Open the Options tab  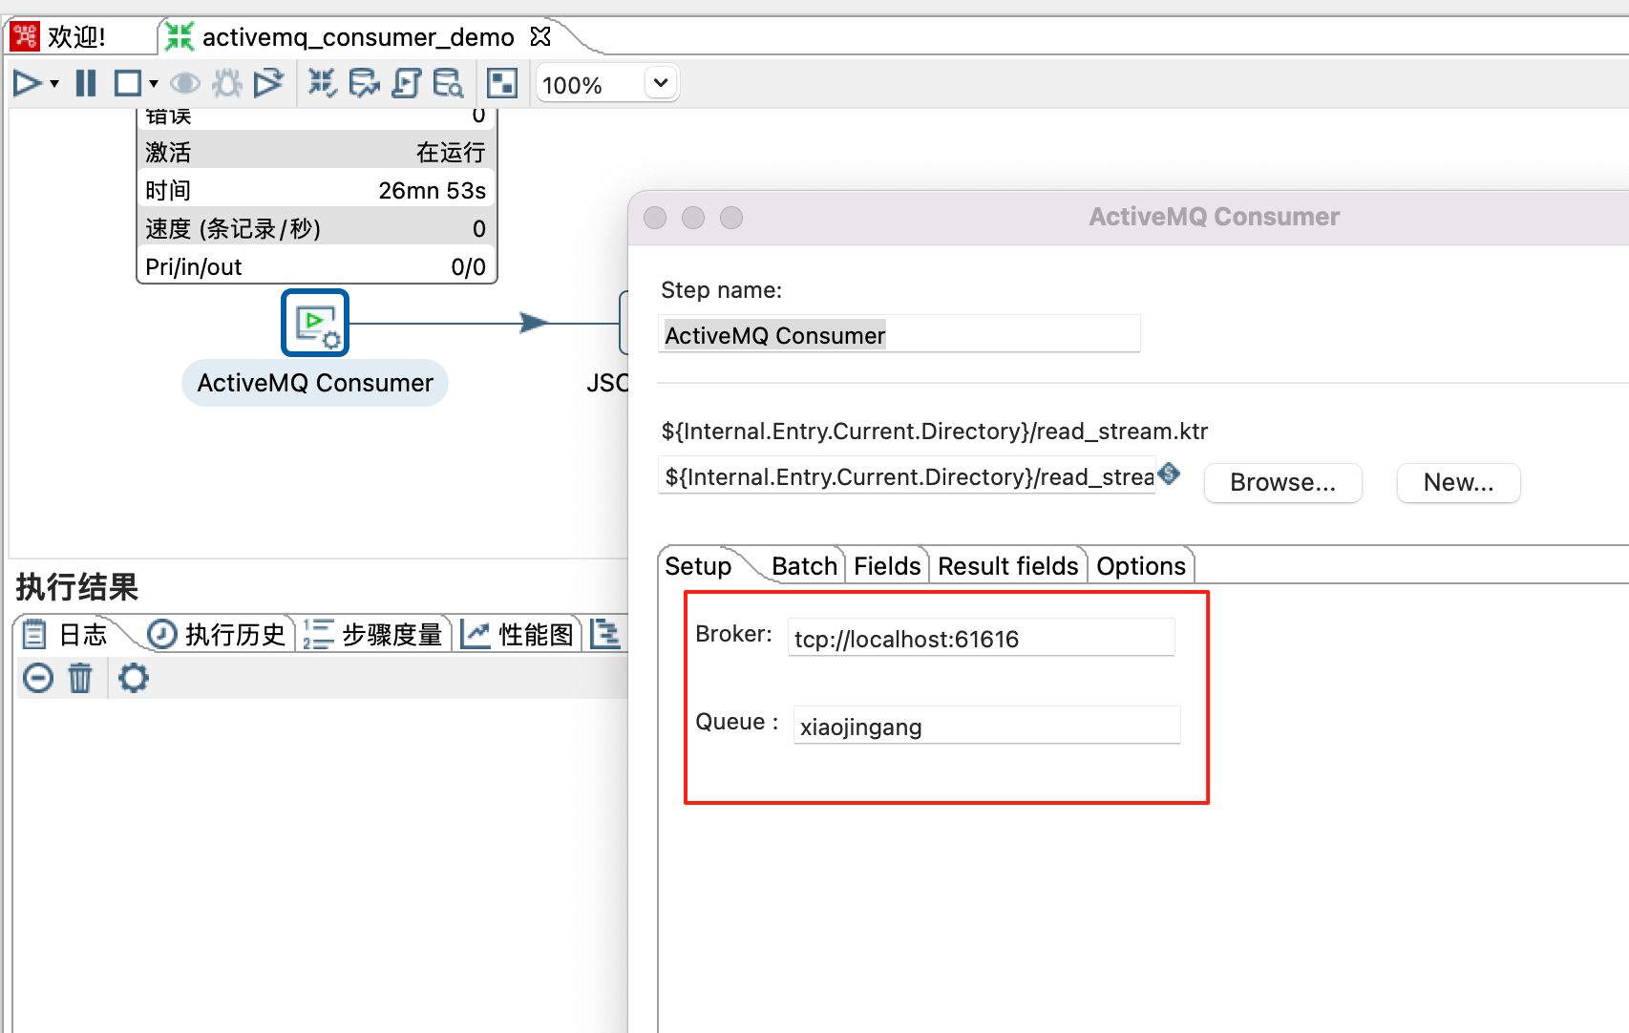(1141, 566)
